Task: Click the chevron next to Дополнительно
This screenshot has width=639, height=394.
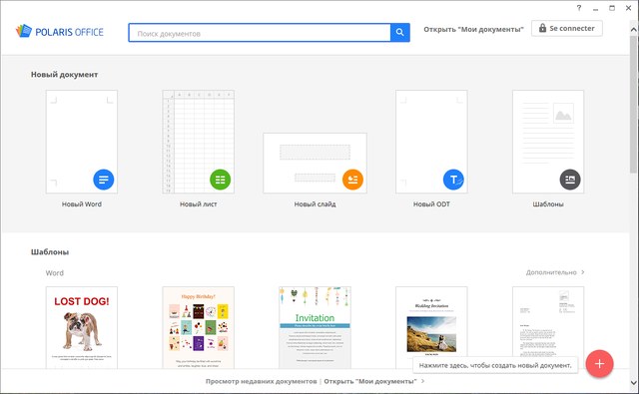Action: tap(583, 272)
